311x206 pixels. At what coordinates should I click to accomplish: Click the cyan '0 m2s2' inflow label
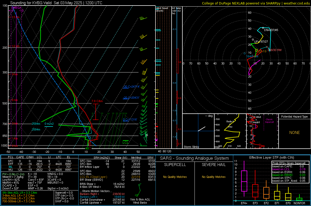tap(49, 124)
